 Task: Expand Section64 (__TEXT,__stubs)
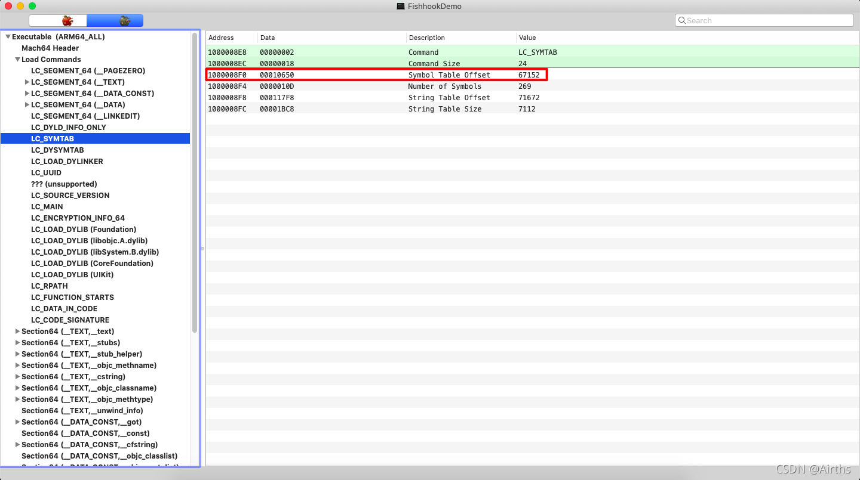(17, 343)
